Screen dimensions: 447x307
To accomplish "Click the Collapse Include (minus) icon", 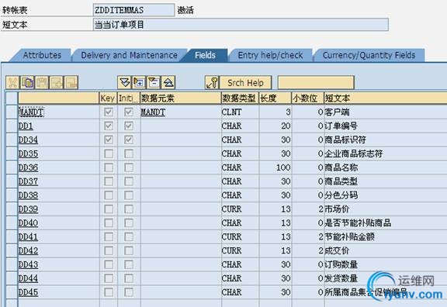I will coord(154,83).
